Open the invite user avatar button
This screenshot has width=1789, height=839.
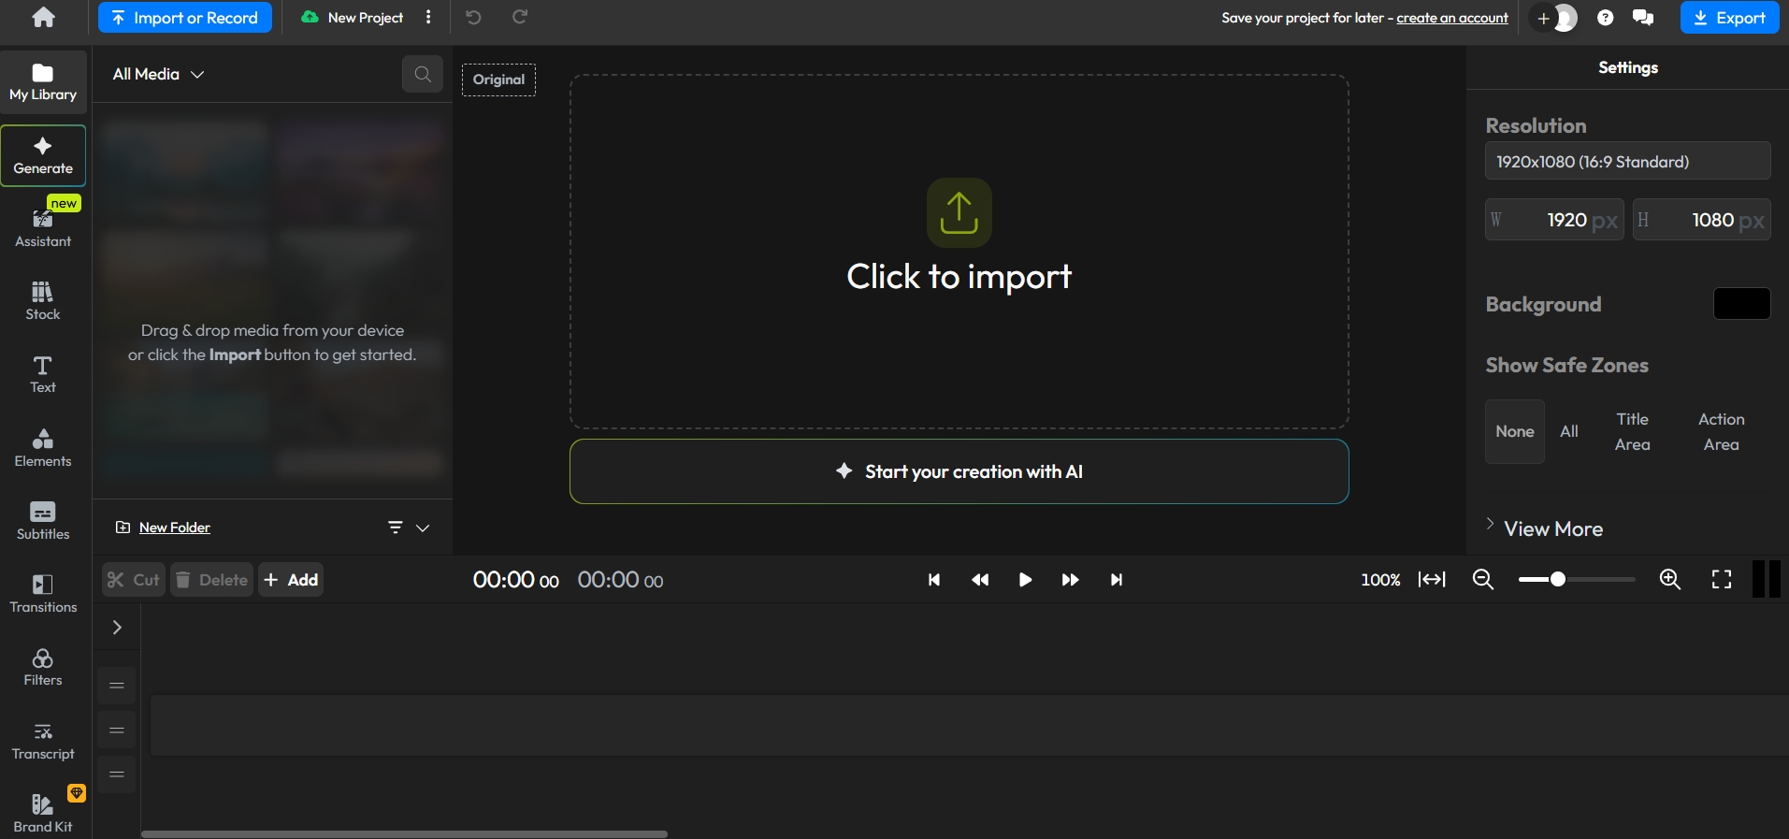1553,18
